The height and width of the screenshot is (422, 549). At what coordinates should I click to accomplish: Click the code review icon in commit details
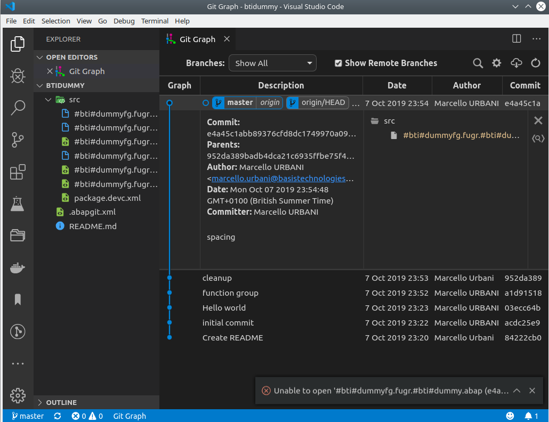coord(538,139)
